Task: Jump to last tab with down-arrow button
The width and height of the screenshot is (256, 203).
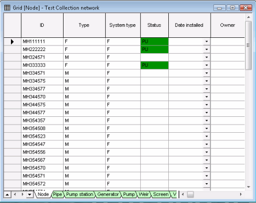Action: click(x=30, y=194)
